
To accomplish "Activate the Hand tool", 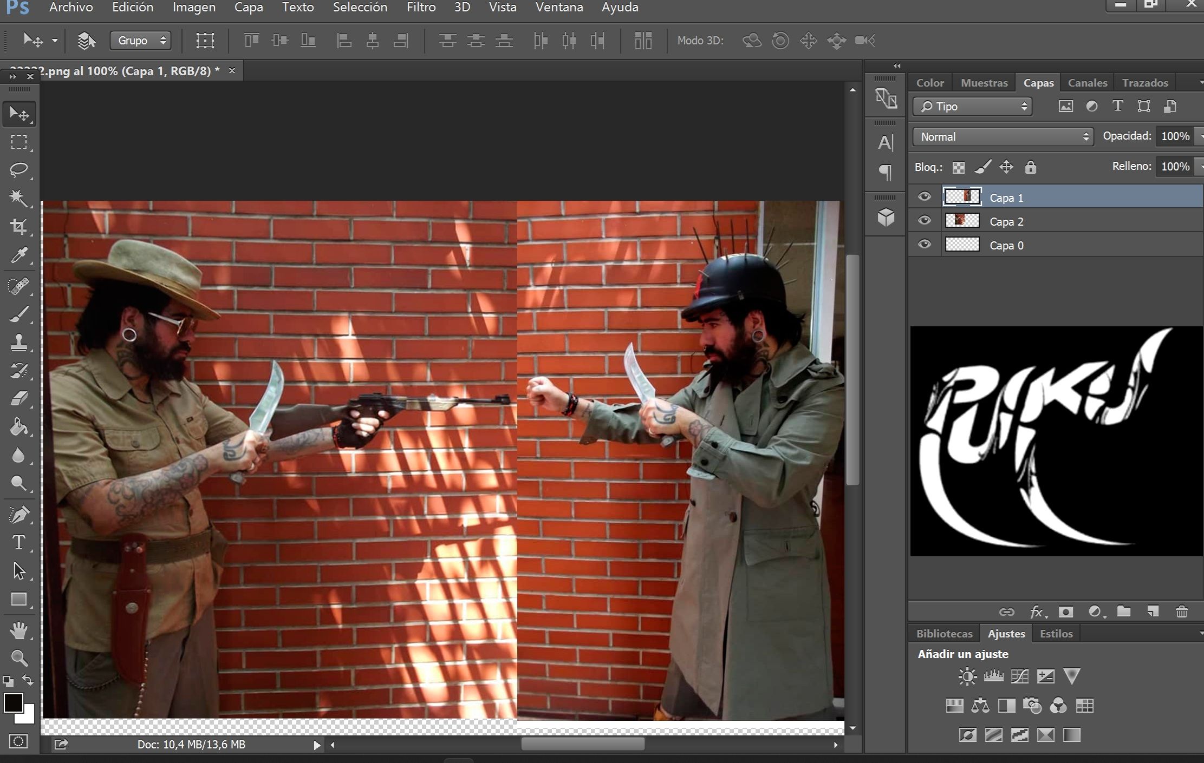I will (19, 630).
